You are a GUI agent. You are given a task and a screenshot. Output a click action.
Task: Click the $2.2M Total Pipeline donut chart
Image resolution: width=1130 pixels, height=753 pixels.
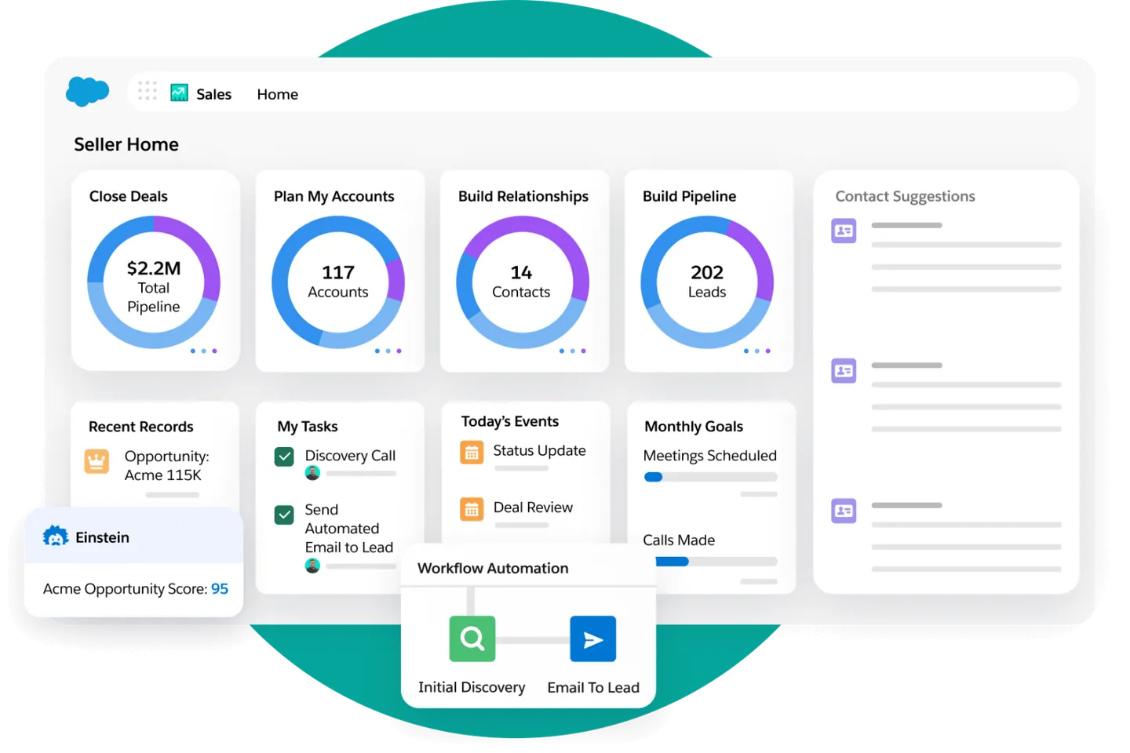pyautogui.click(x=154, y=282)
